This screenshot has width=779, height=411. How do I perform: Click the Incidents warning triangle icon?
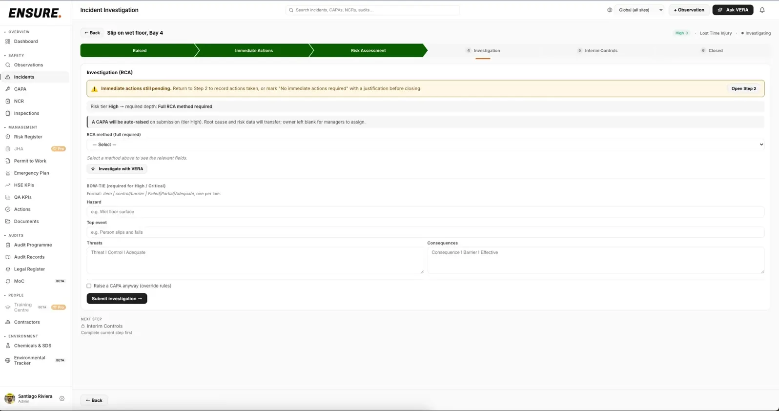pyautogui.click(x=8, y=77)
